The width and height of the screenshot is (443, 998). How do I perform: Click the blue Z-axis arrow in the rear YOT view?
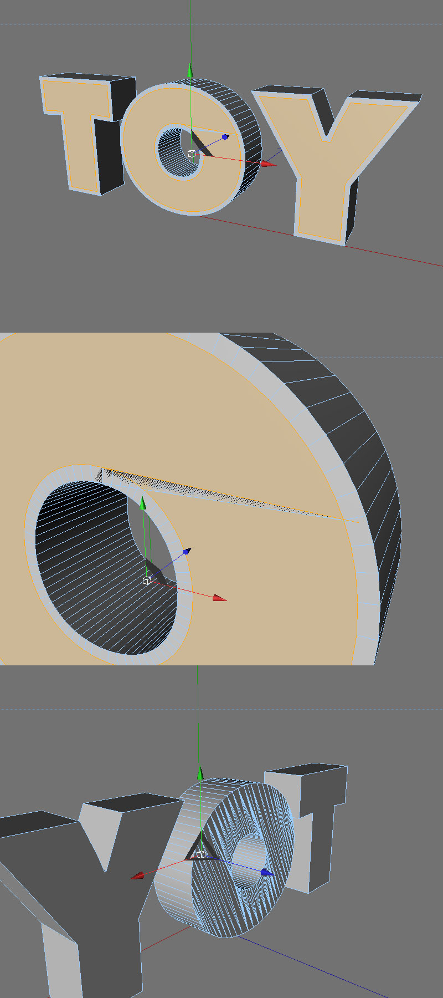coord(267,872)
